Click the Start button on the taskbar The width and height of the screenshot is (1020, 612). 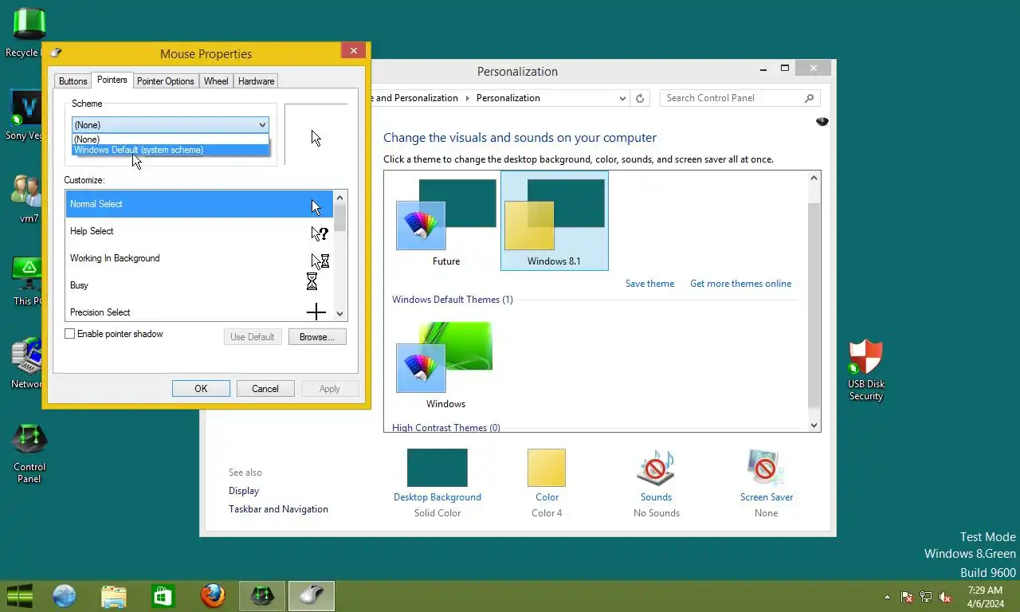click(x=20, y=595)
